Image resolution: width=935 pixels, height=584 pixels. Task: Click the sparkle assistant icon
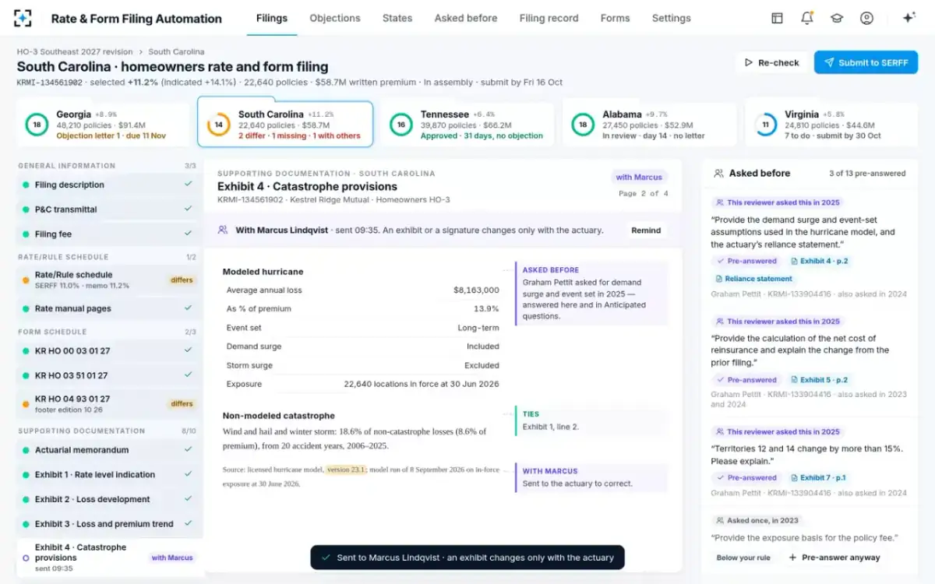[x=909, y=18]
